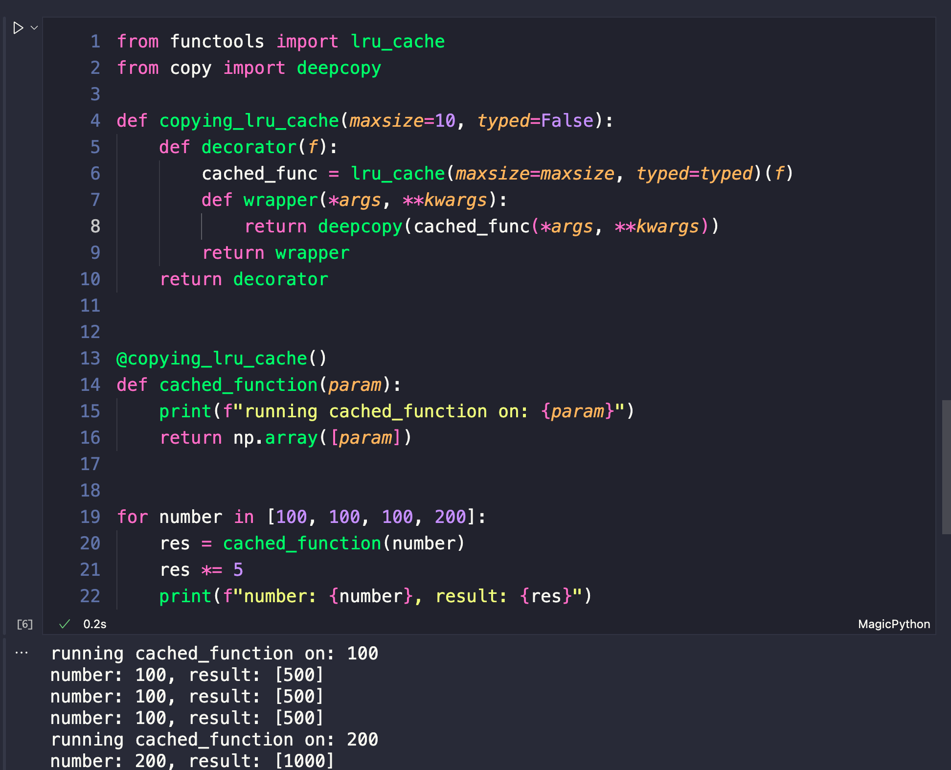The image size is (951, 770).
Task: Open the run options chevron dropdown
Action: click(34, 28)
